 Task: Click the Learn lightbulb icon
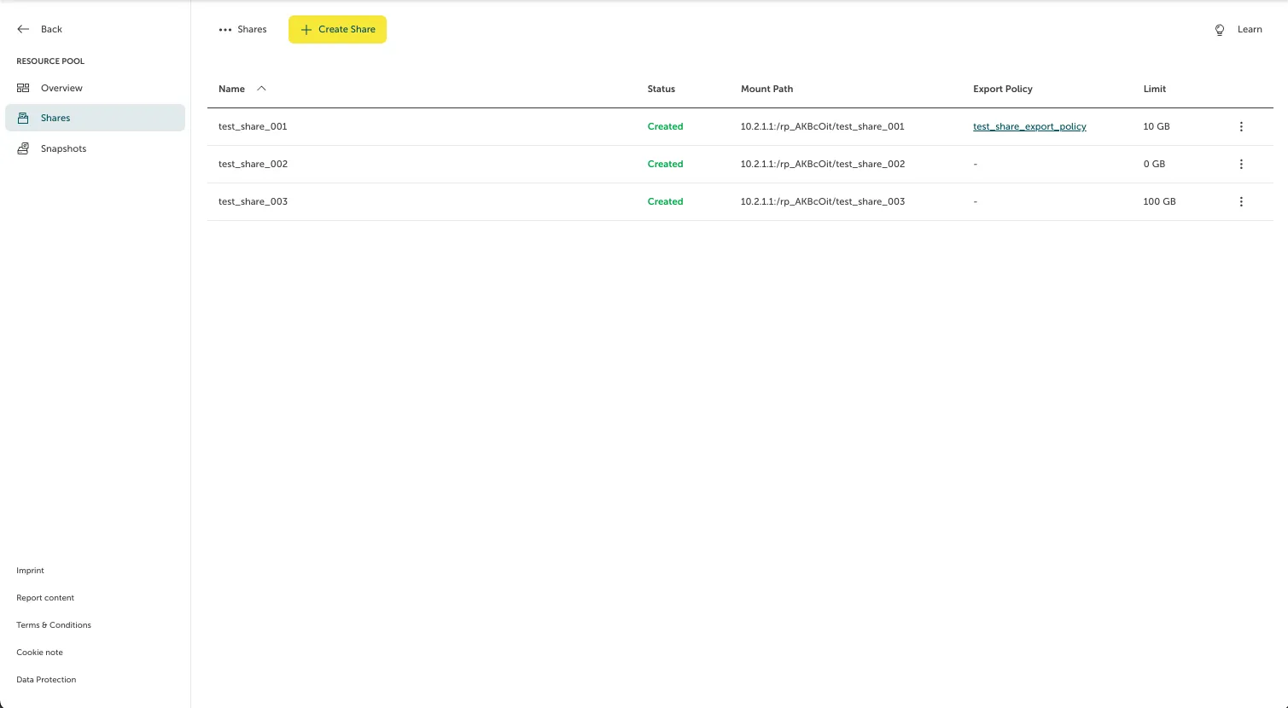click(1220, 30)
